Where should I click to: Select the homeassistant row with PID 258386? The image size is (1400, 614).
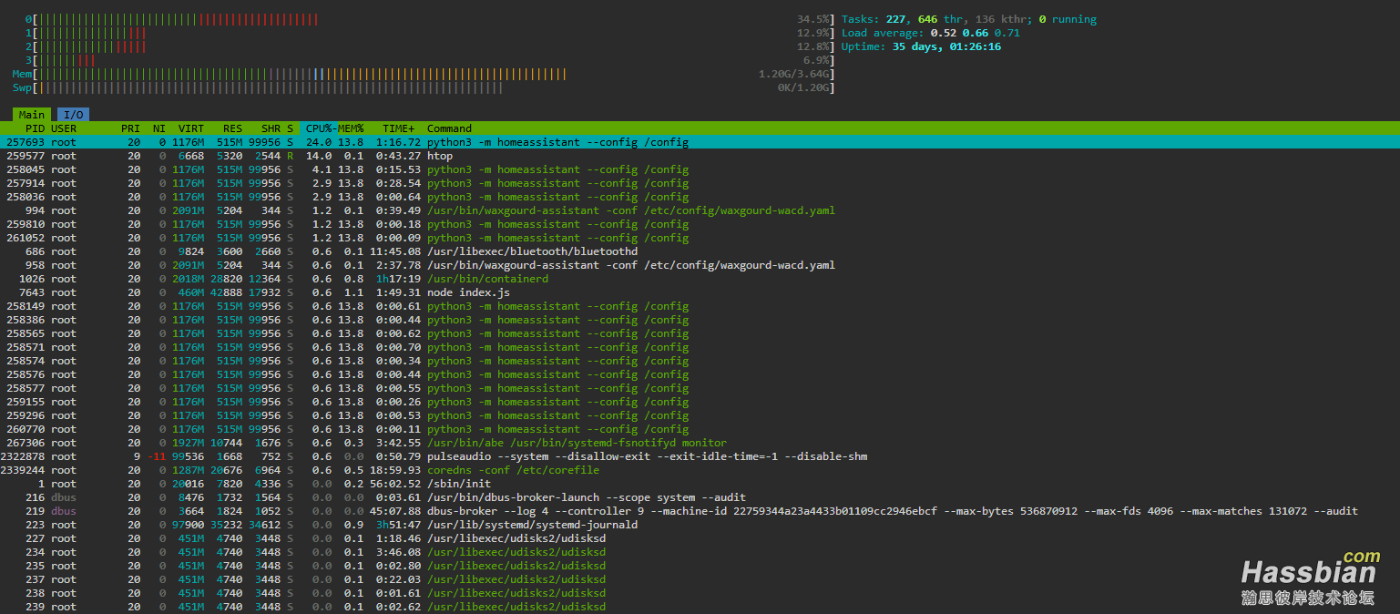[700, 320]
